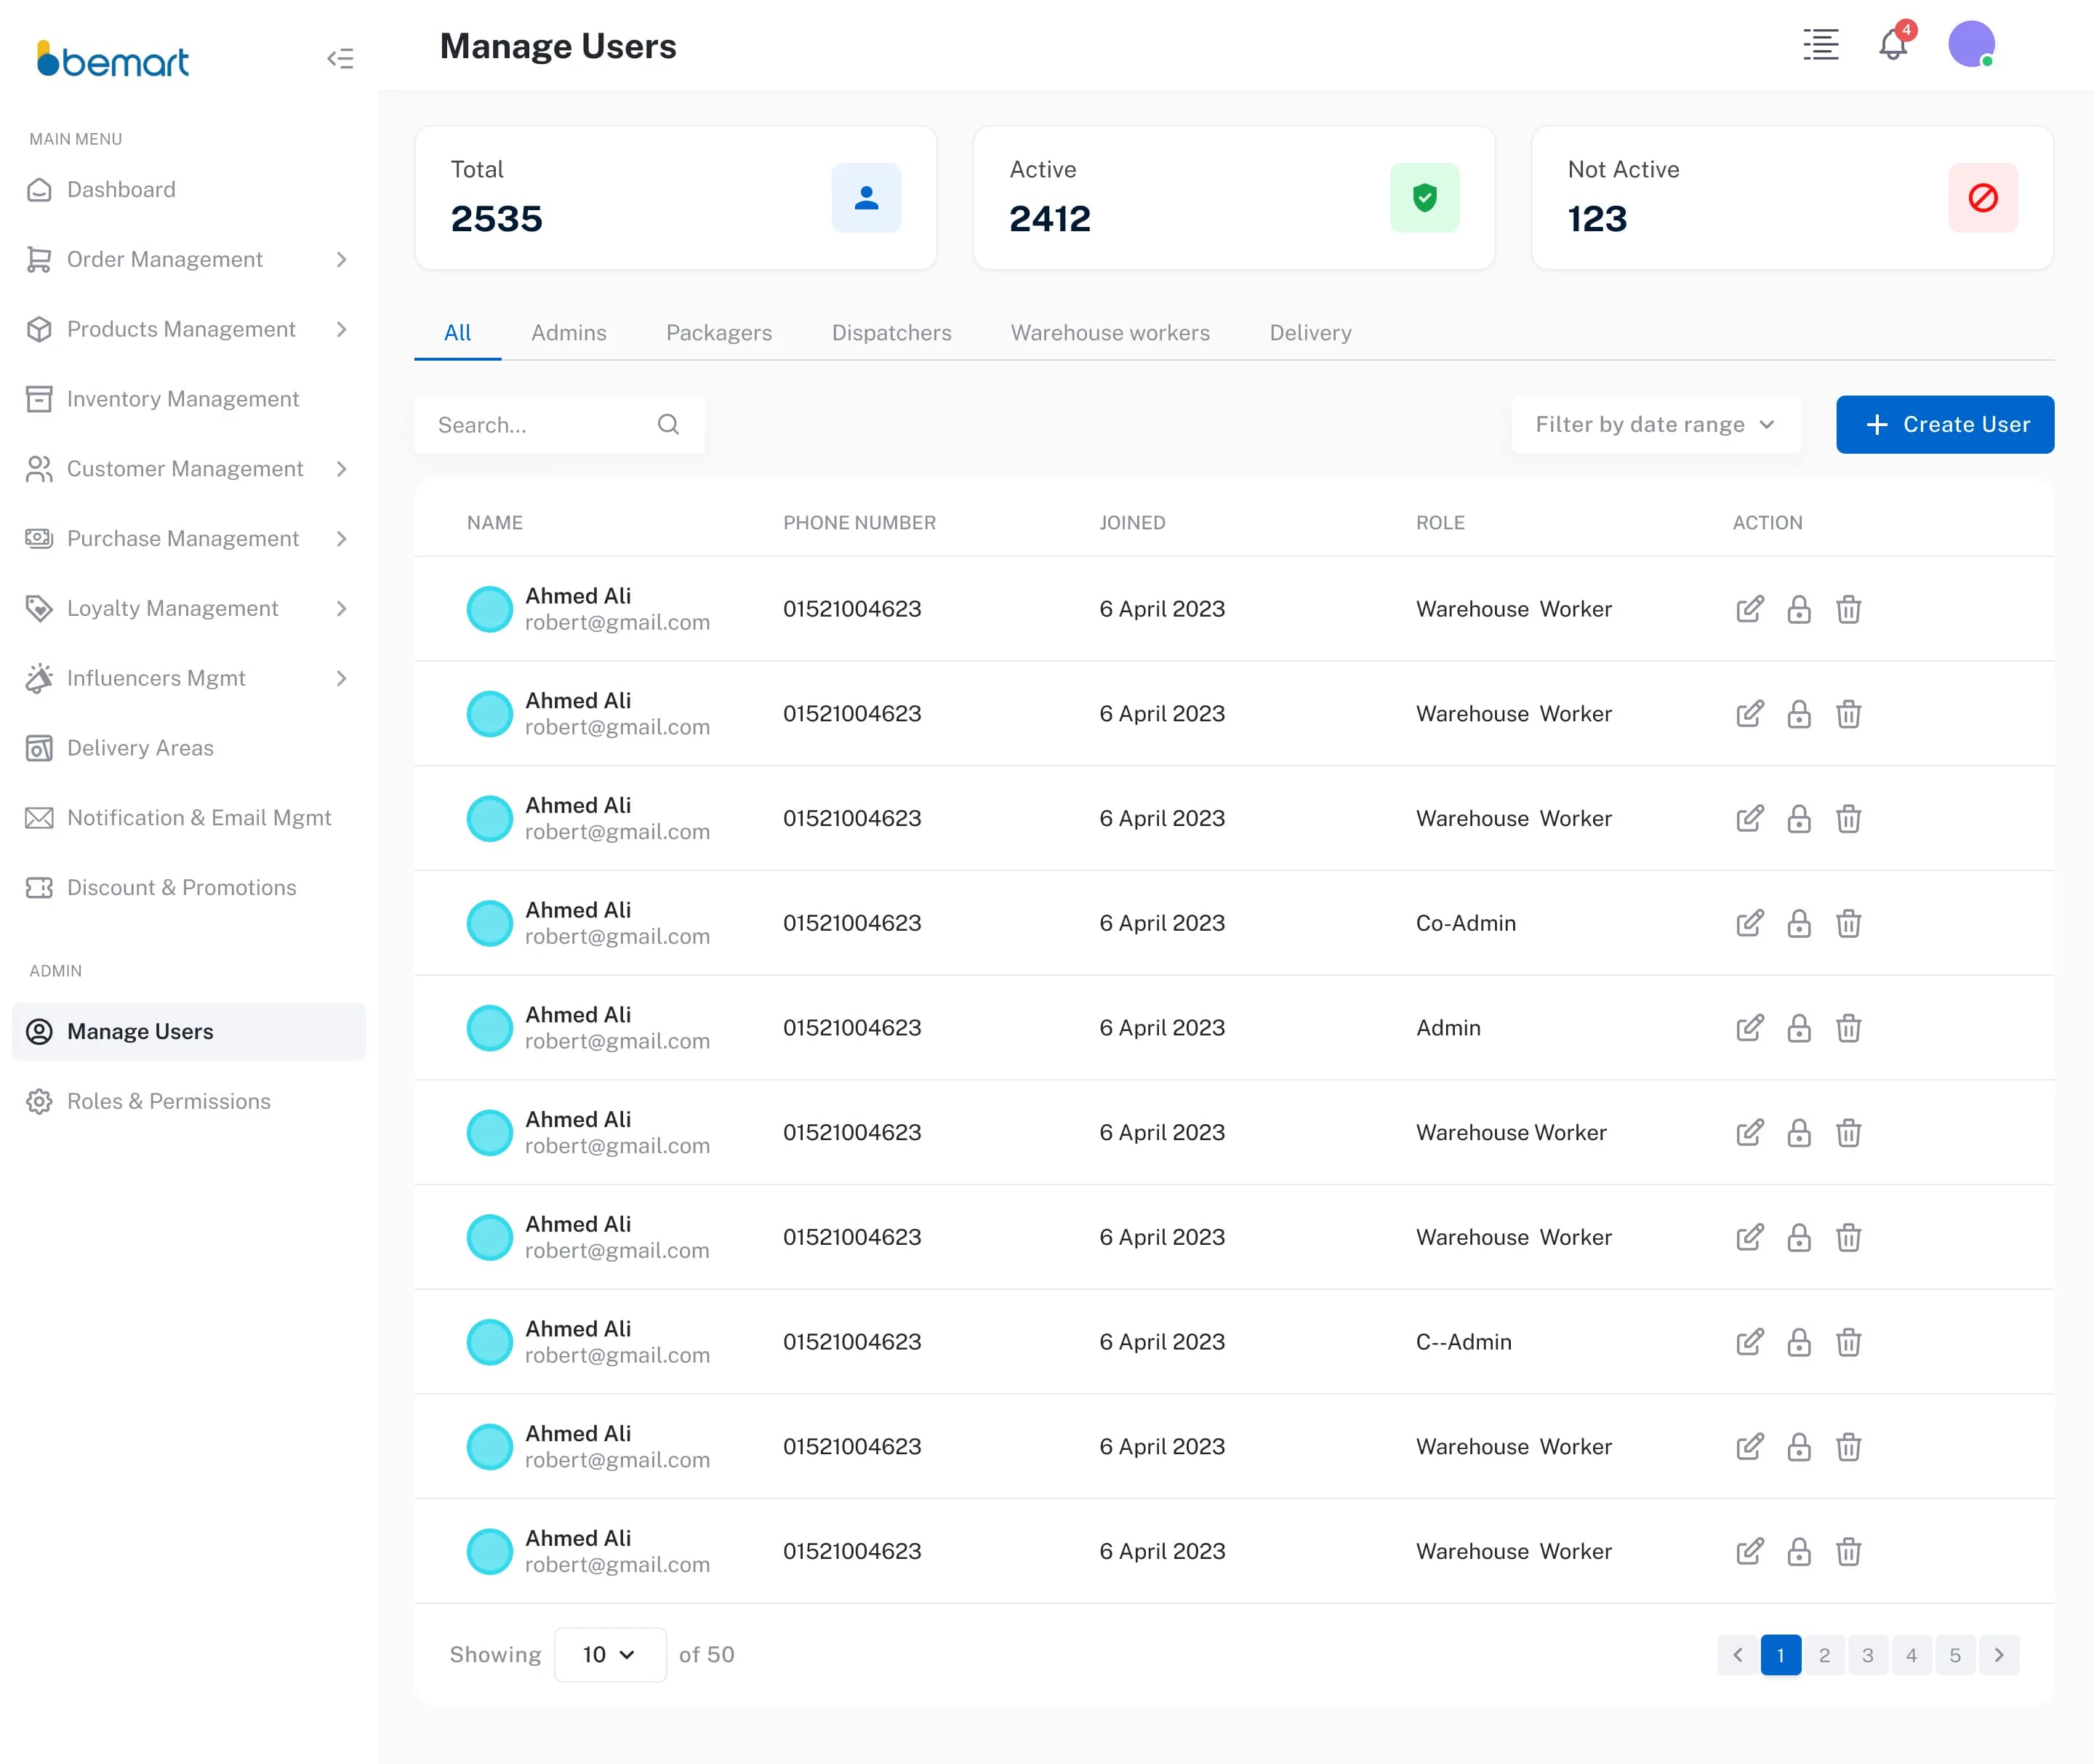Switch to the Admins tab
The width and height of the screenshot is (2094, 1764).
click(568, 333)
